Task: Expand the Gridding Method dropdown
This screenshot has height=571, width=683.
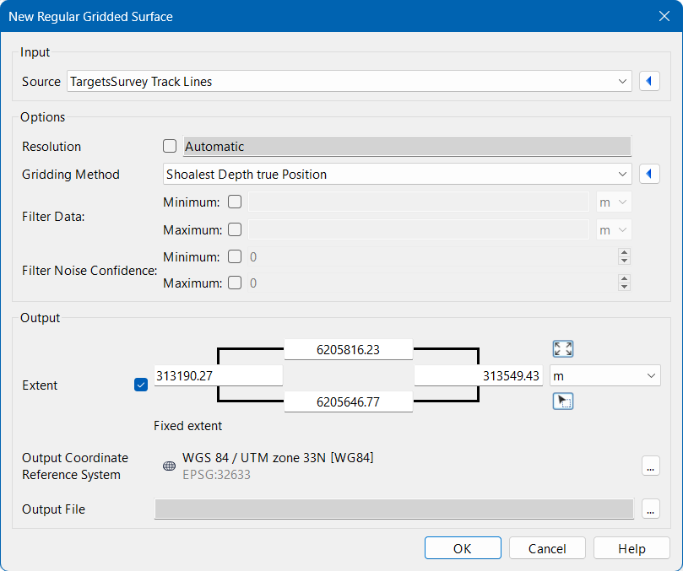Action: coord(397,174)
